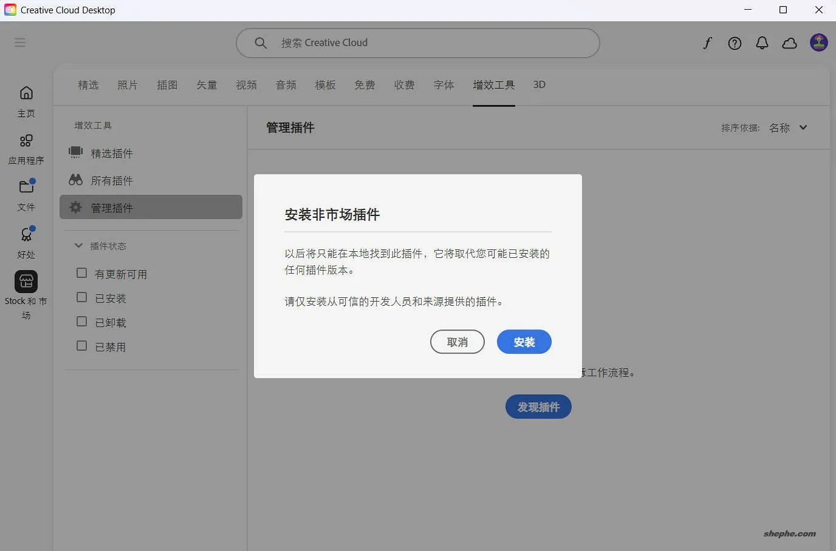
Task: Switch to the 插图 tab
Action: 167,85
